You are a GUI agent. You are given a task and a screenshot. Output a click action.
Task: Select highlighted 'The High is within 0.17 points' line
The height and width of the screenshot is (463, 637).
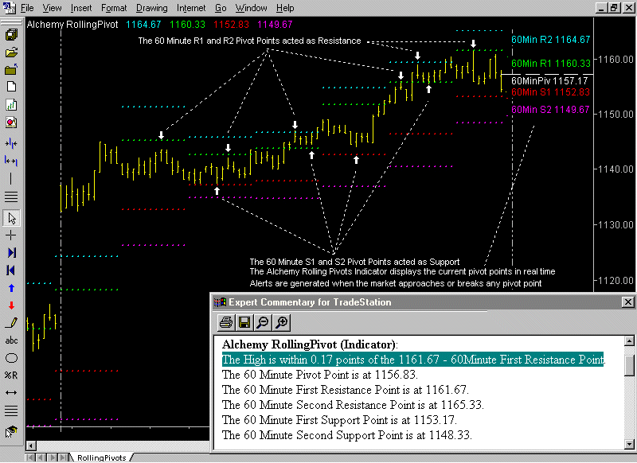pos(413,359)
